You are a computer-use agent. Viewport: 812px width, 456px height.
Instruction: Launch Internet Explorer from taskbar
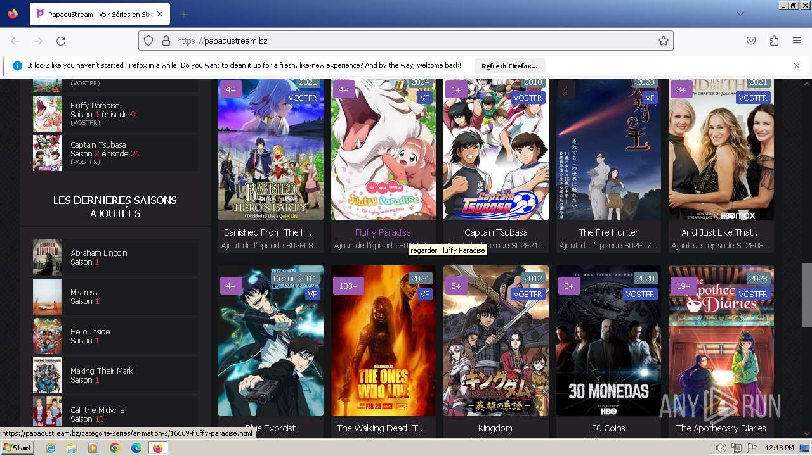click(50, 448)
